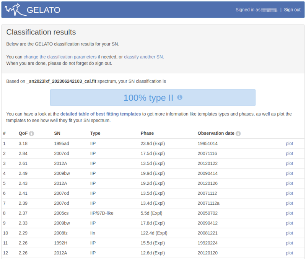Plot the 2009bw template dated 20090412
This screenshot has height=259, width=306.
tap(290, 223)
